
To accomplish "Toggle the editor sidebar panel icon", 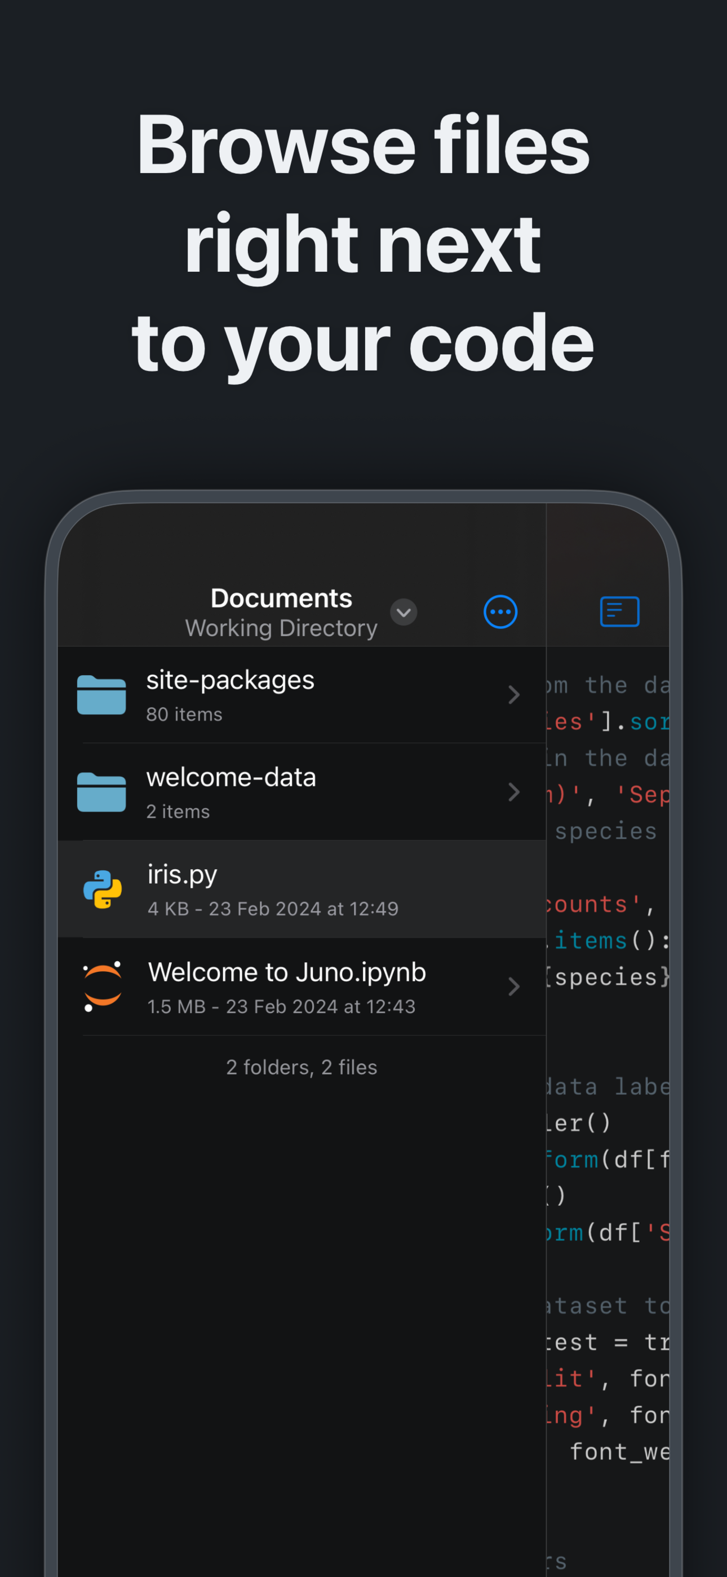I will [x=619, y=611].
